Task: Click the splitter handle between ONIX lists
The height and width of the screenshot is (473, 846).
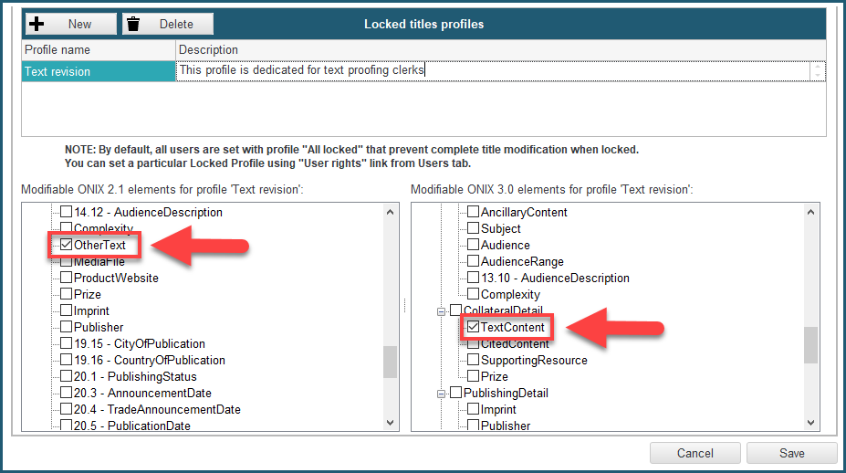Action: [404, 306]
